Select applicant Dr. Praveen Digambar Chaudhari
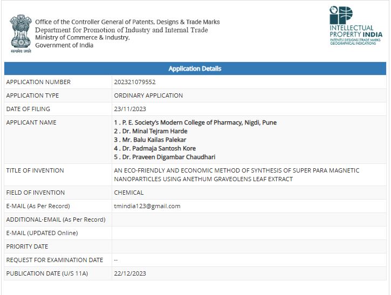The height and width of the screenshot is (295, 391). tap(164, 157)
